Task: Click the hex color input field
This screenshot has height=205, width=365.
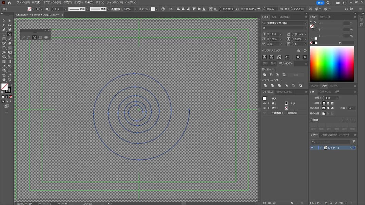Action: [x=348, y=43]
